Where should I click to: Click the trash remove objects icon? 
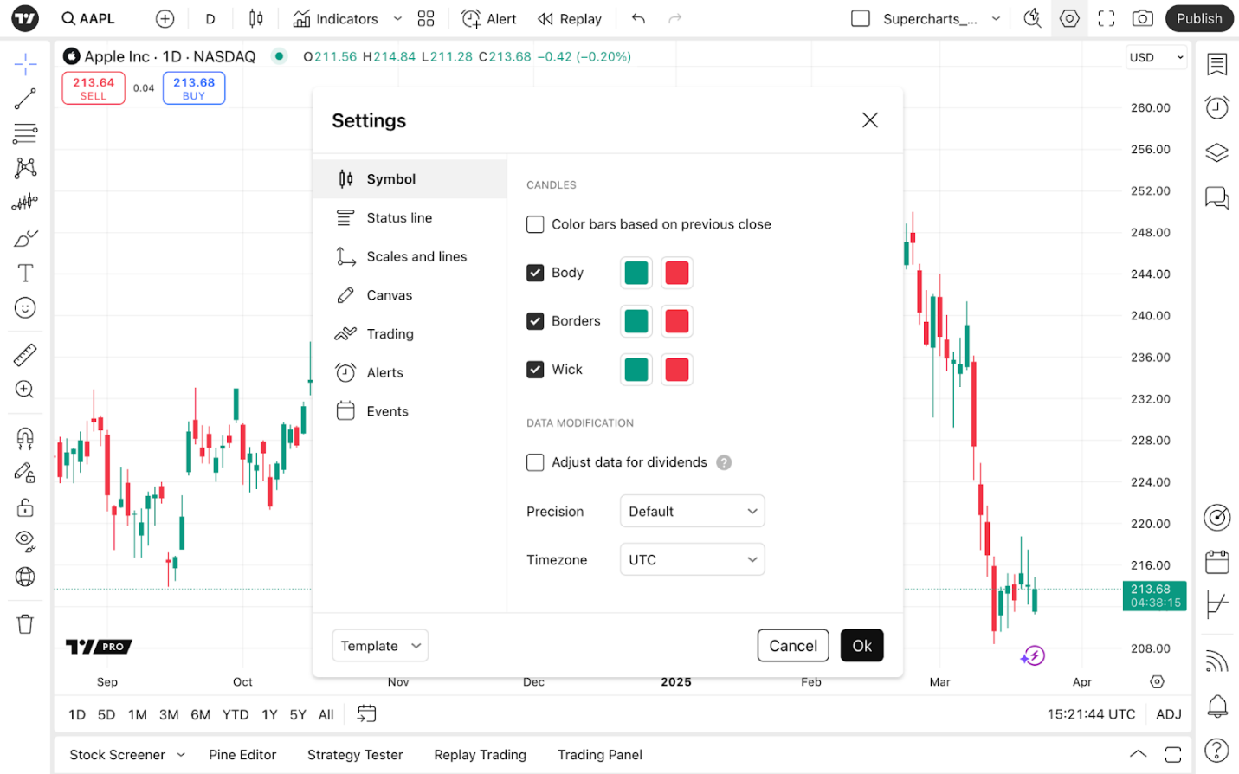pos(25,624)
